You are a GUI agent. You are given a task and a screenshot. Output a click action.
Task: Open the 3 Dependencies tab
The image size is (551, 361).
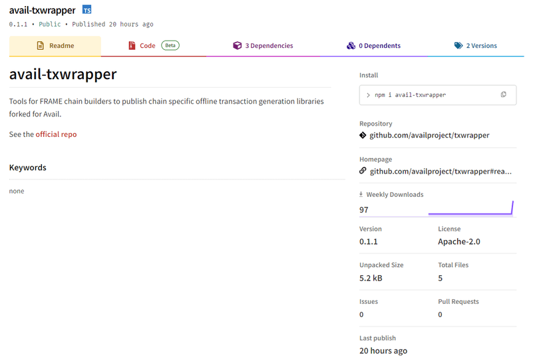coord(263,46)
